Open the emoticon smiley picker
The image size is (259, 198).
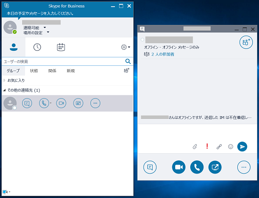[231, 147]
